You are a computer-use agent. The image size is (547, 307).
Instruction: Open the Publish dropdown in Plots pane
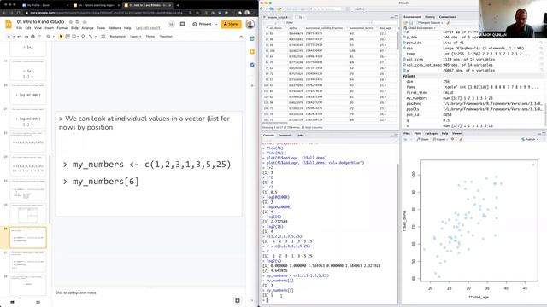530,139
